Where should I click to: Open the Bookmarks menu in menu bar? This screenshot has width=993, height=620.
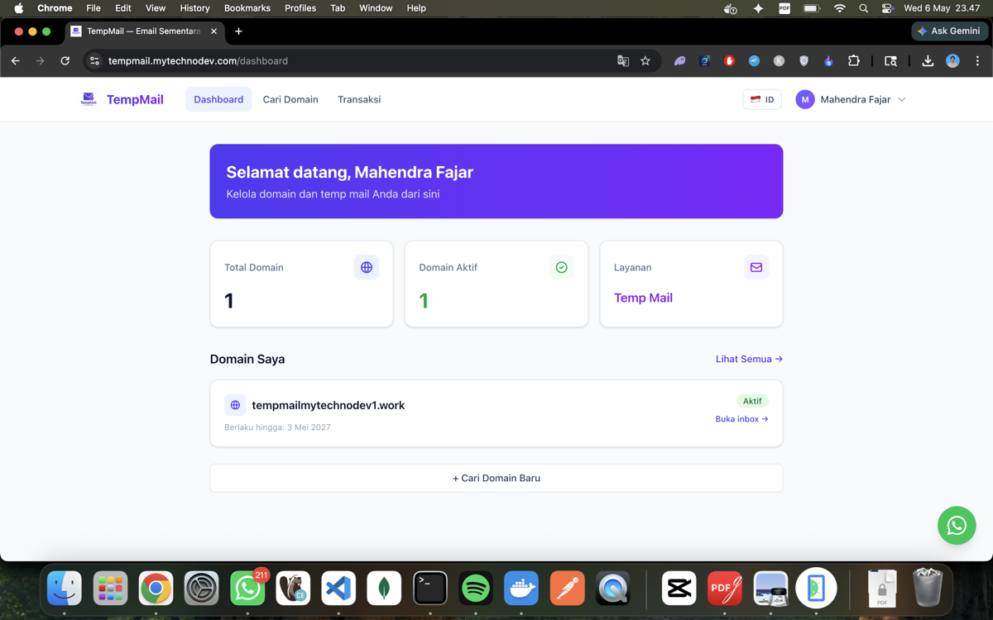(x=247, y=8)
